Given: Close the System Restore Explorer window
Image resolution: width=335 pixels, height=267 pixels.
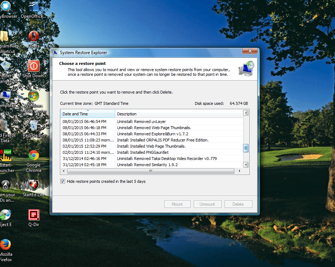Looking at the screenshot, I should (250, 52).
